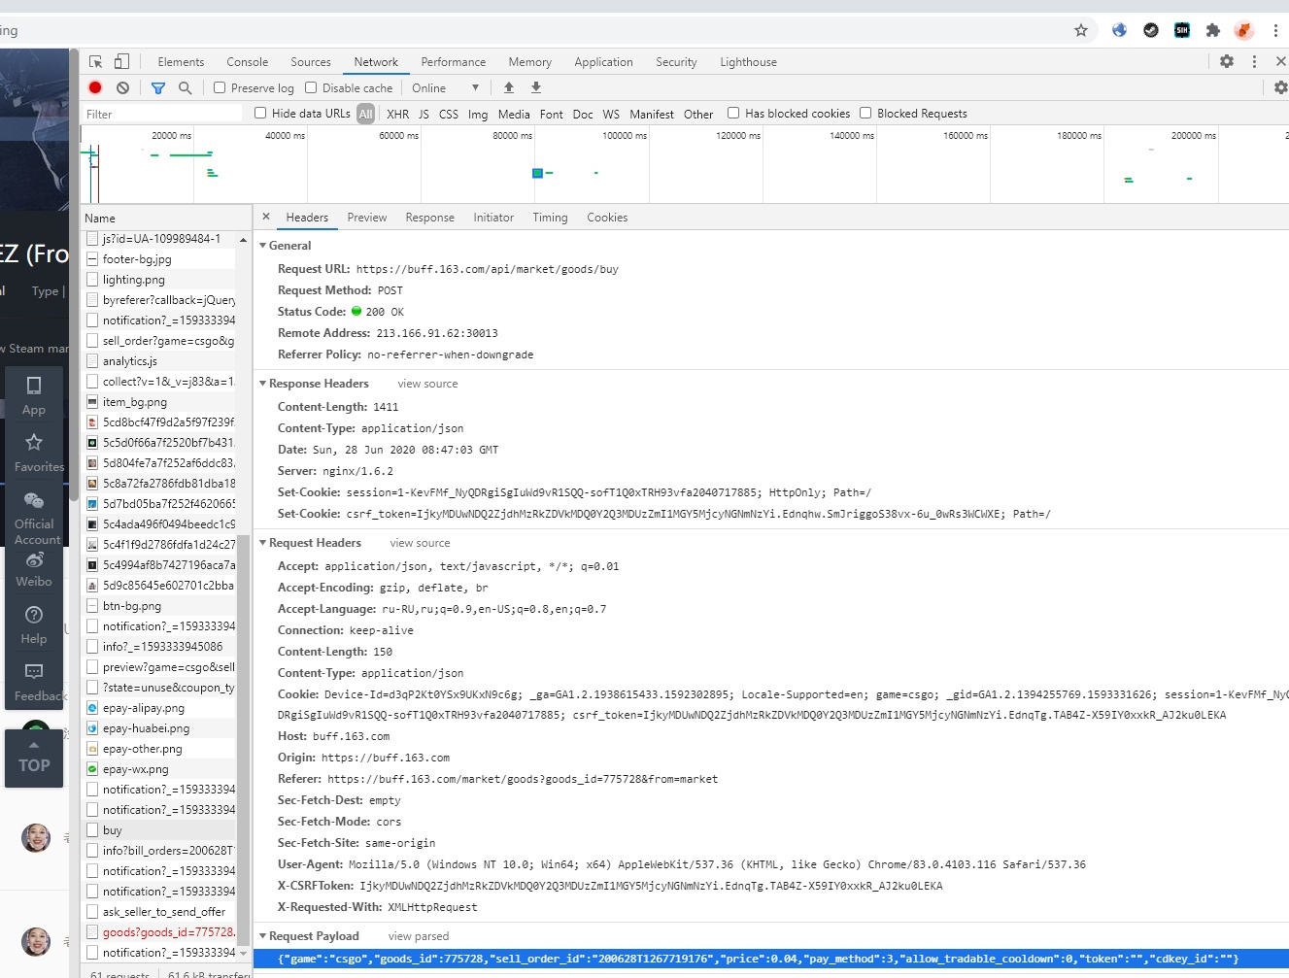The image size is (1289, 978).
Task: Click the inspect element selector icon
Action: click(x=95, y=61)
